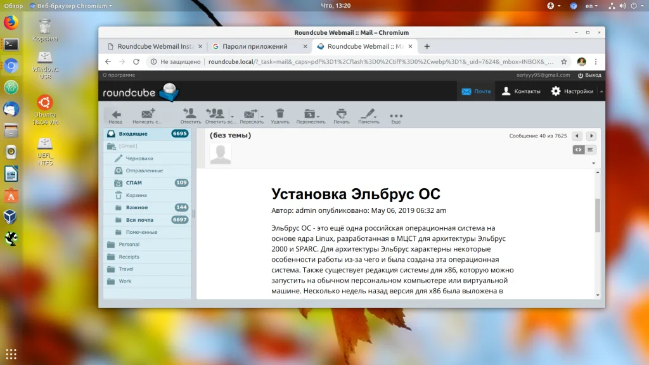Open the clock Чтв, 13:20 calendar
Screen dimensions: 649x365
pyautogui.click(x=336, y=6)
